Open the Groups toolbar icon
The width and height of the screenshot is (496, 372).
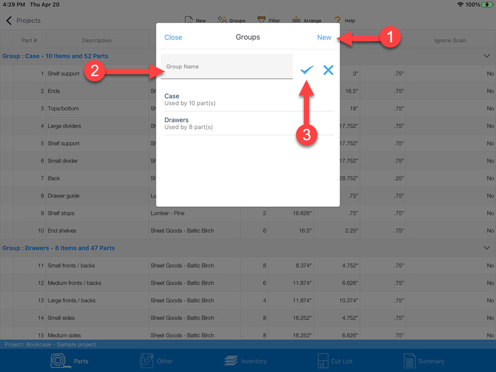pos(222,20)
